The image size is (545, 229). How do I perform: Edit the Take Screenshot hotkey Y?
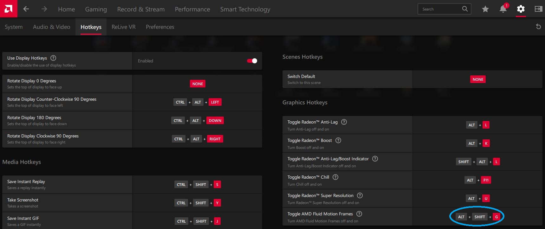(198, 203)
